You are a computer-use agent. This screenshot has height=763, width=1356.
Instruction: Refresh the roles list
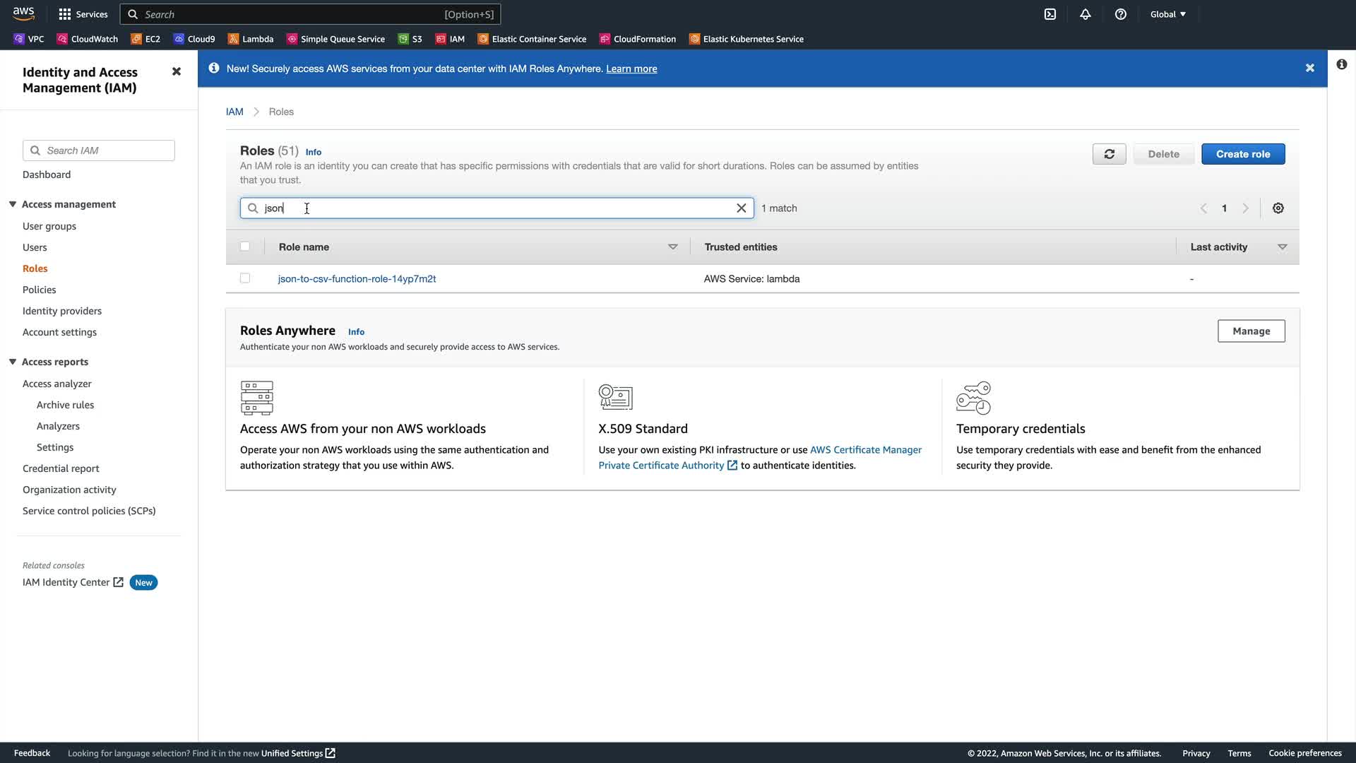coord(1109,154)
